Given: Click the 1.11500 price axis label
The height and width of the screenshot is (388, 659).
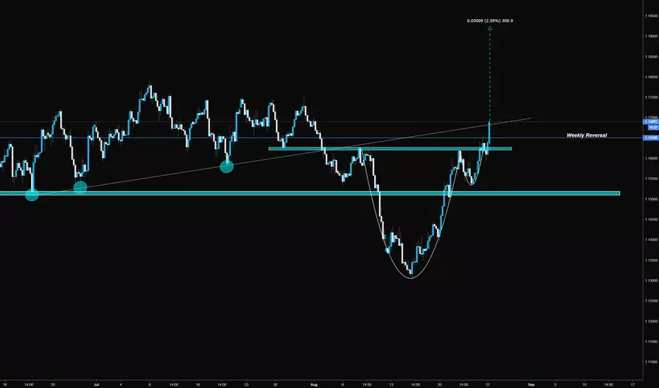Looking at the screenshot, I should (651, 342).
